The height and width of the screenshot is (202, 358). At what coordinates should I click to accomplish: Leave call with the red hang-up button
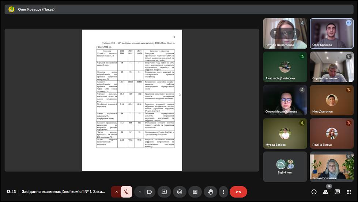[238, 192]
